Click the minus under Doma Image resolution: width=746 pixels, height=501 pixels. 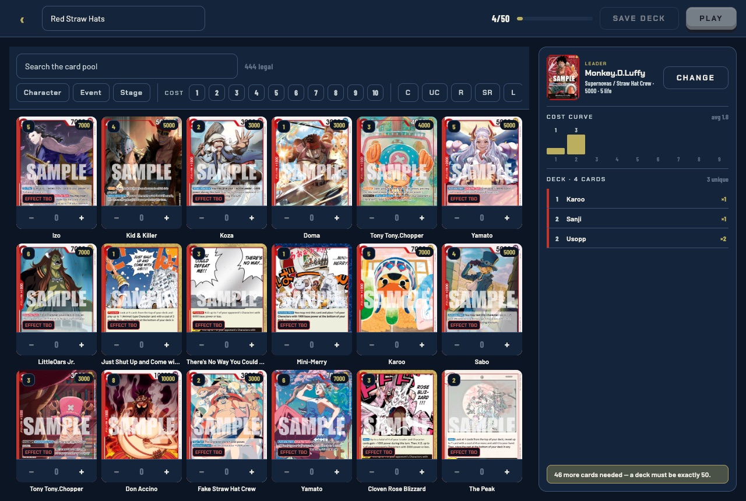[287, 218]
